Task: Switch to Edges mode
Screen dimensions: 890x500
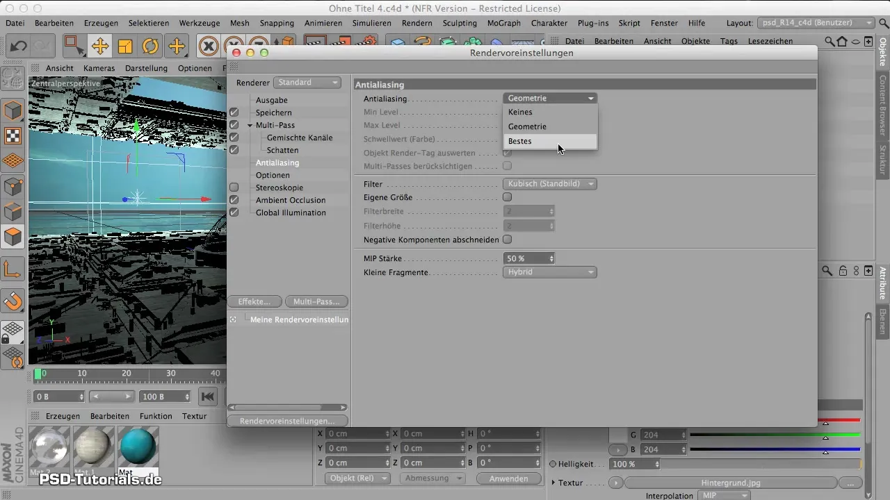Action: [13, 212]
